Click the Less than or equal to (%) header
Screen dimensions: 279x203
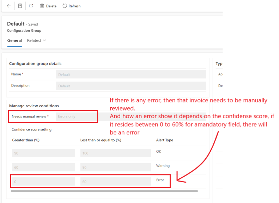click(101, 140)
